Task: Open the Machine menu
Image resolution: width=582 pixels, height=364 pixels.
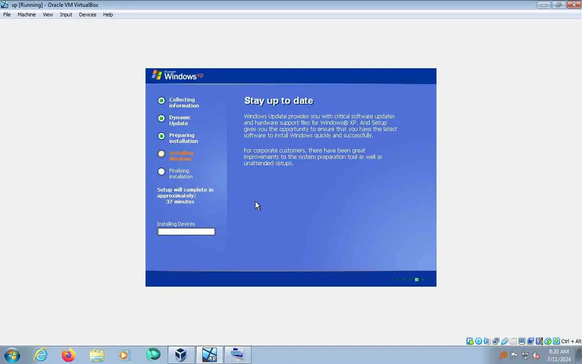Action: click(x=26, y=15)
